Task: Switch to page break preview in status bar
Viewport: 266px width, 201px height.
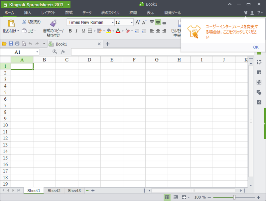Action: [176, 197]
